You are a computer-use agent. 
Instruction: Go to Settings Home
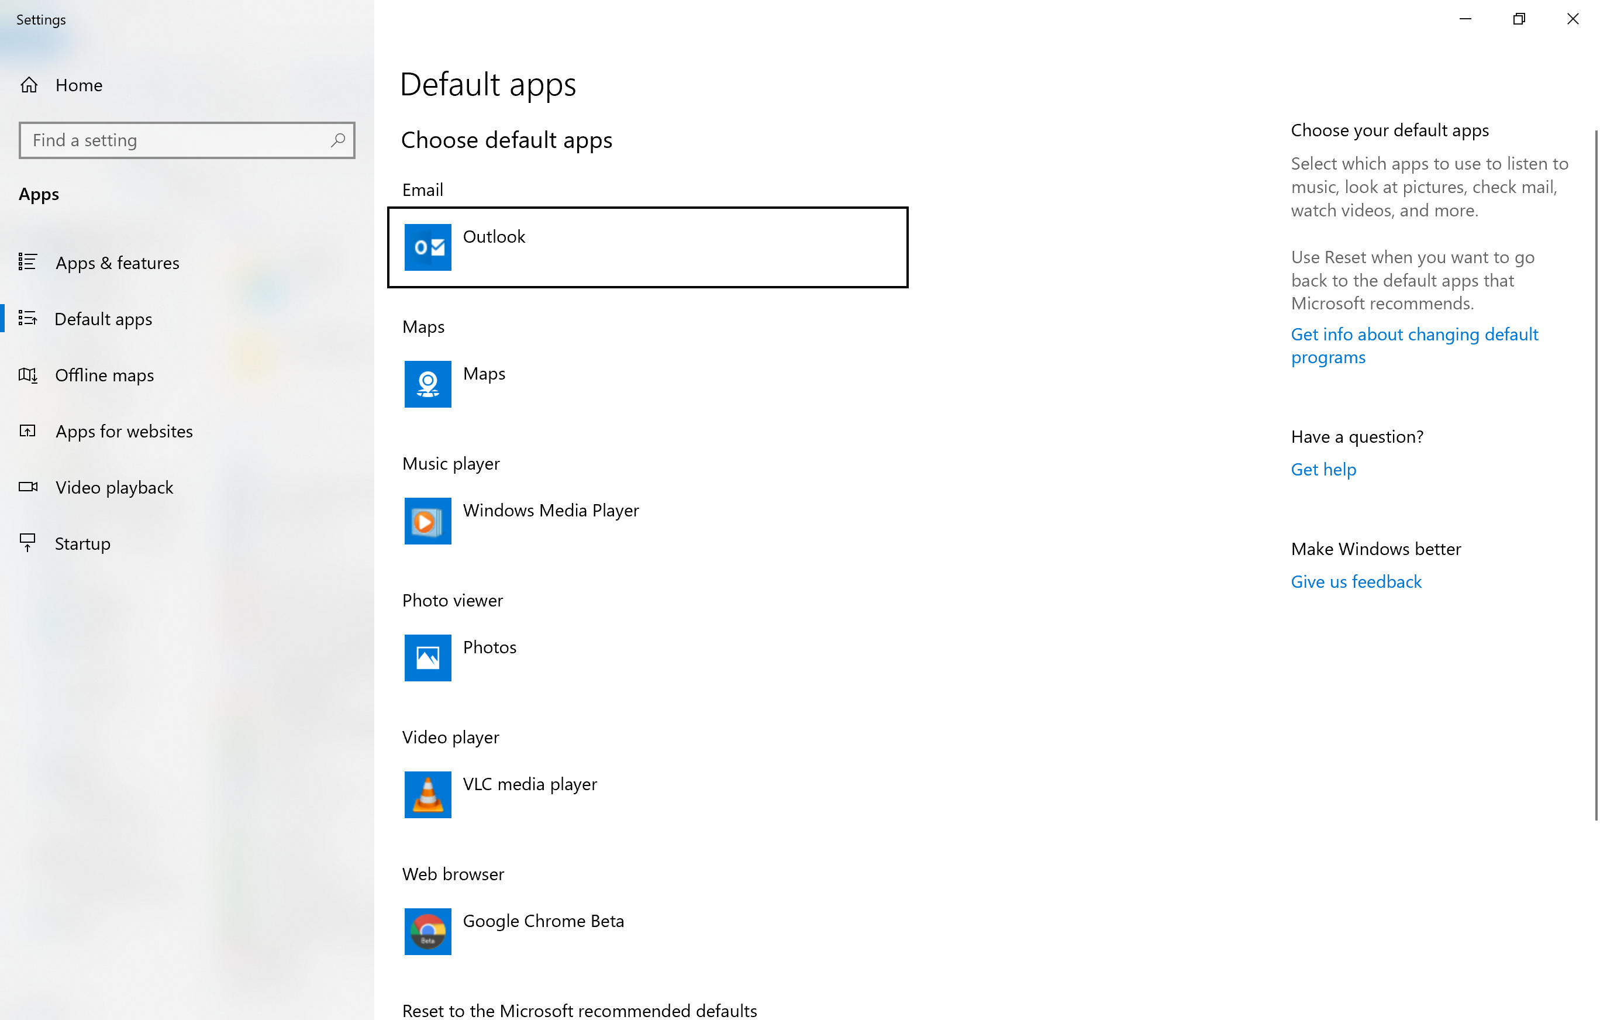coord(186,85)
